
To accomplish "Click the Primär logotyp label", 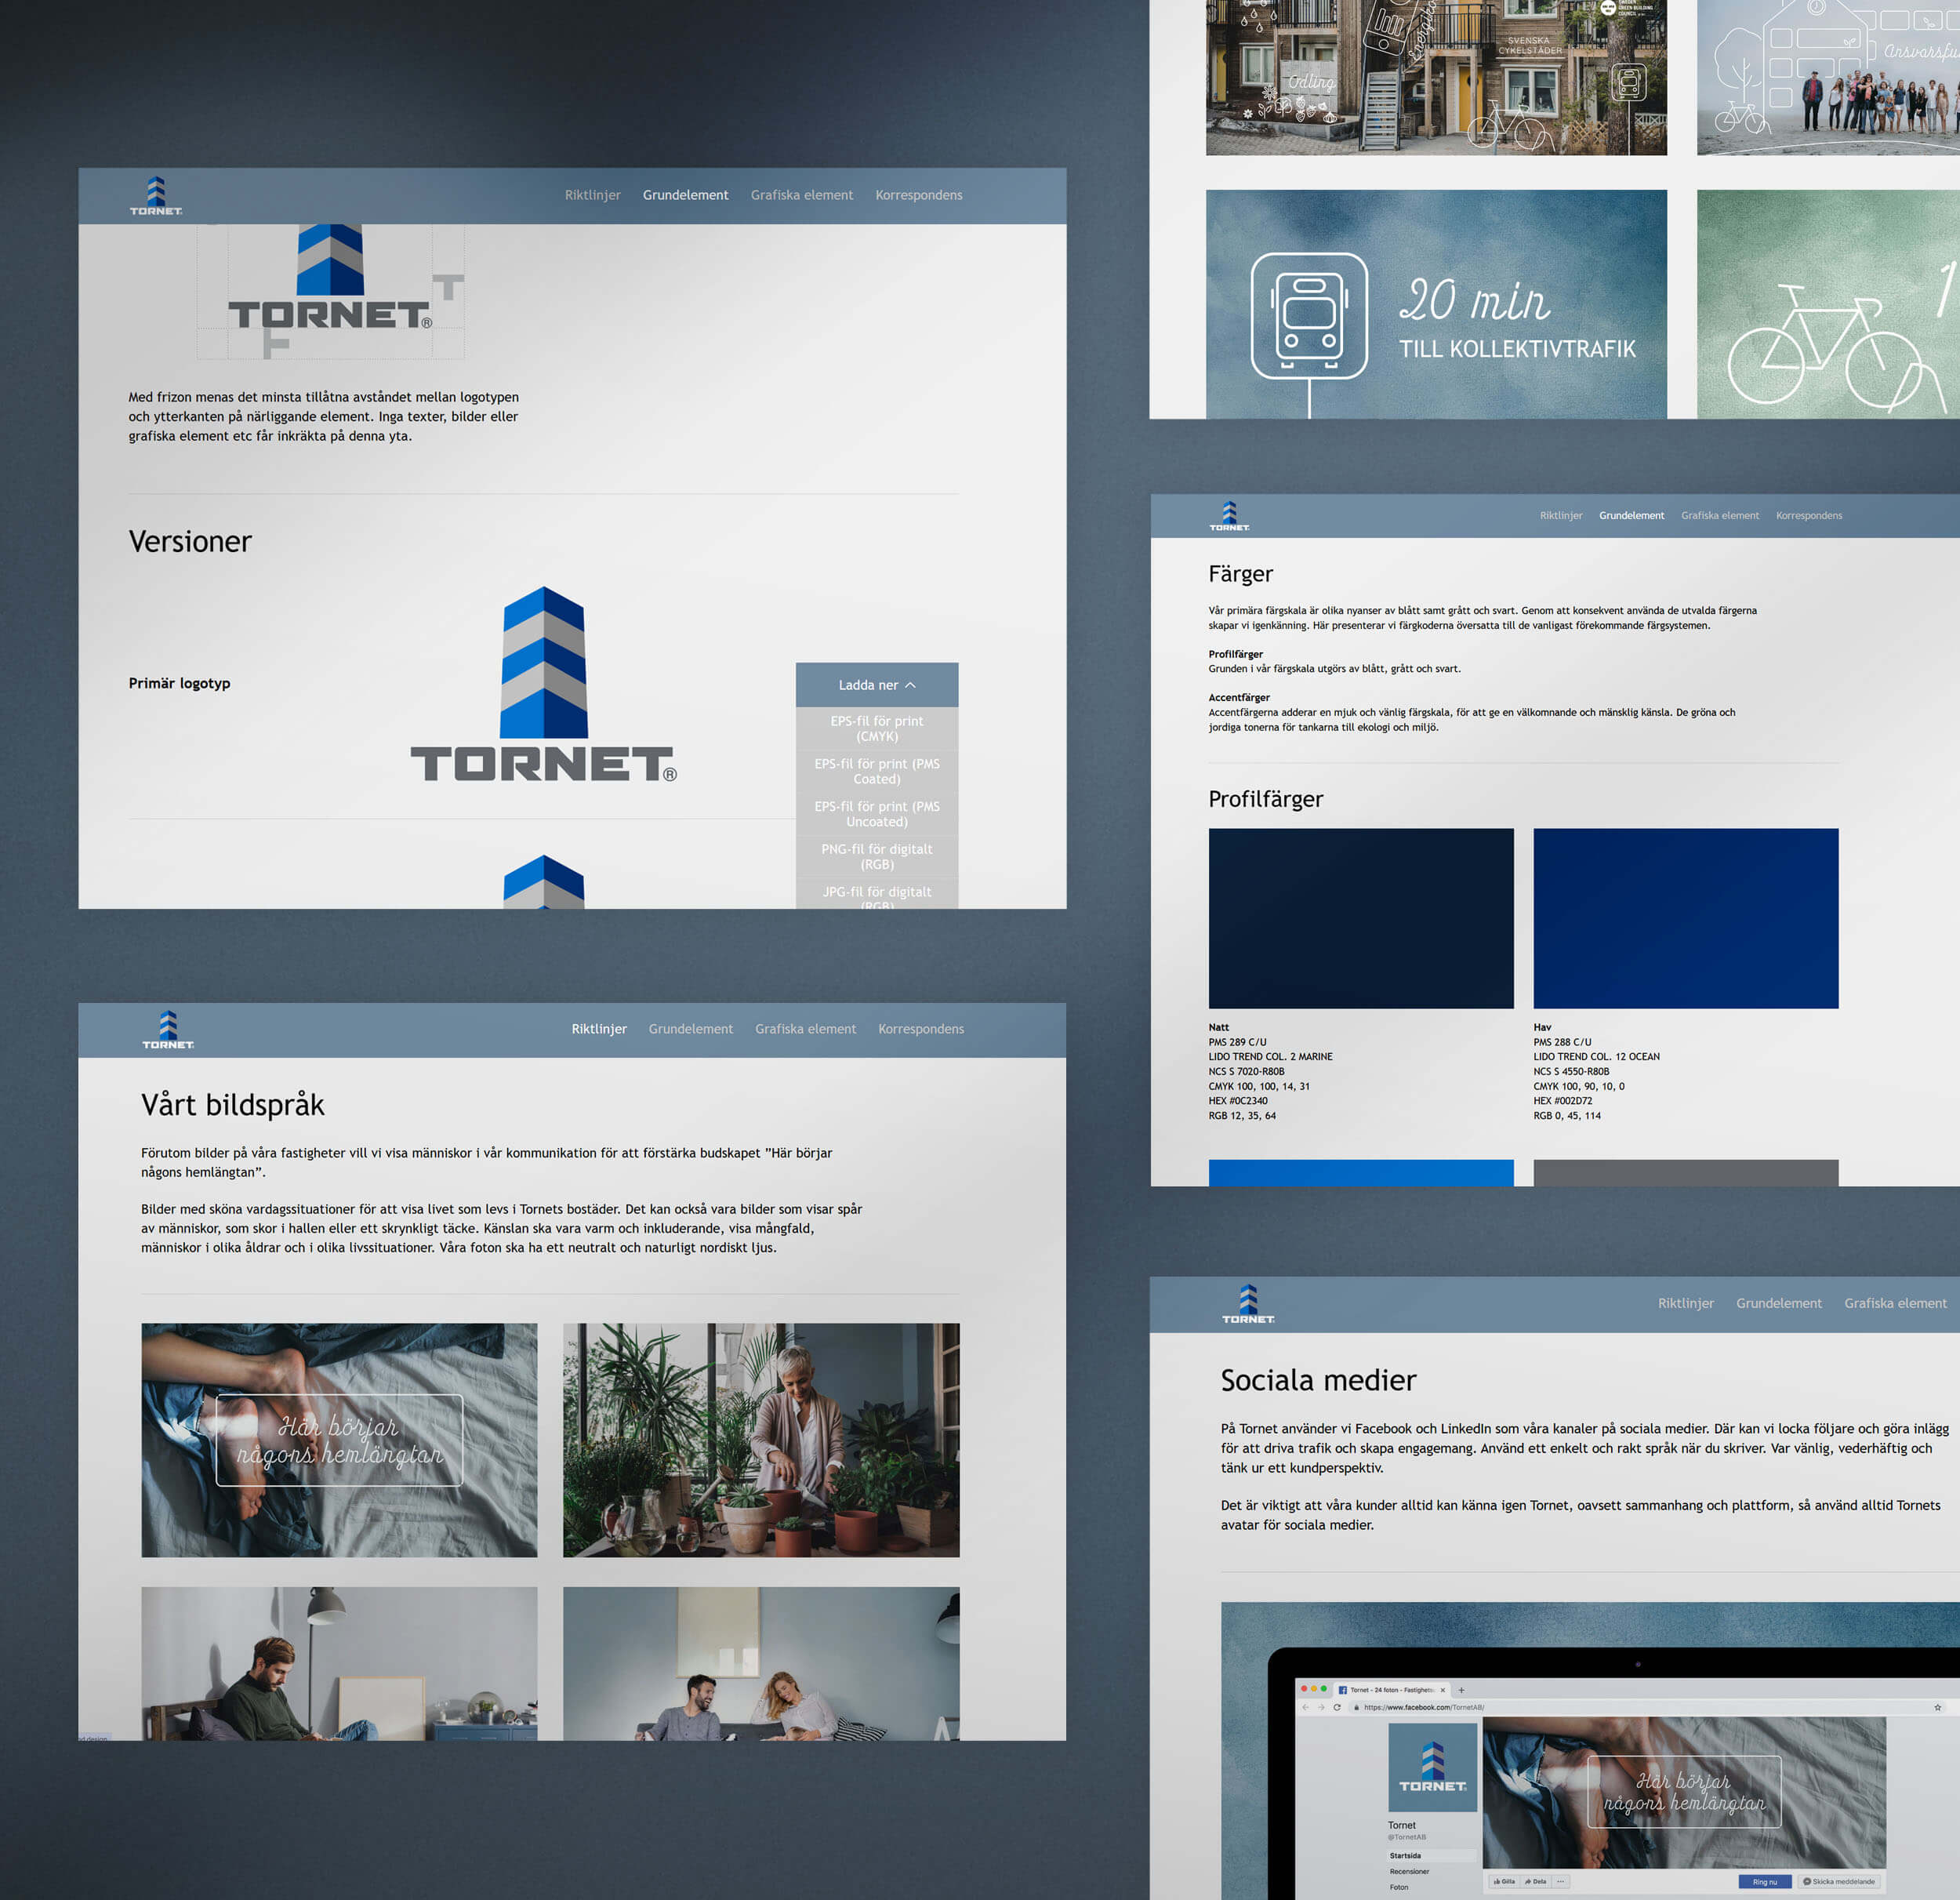I will point(179,683).
